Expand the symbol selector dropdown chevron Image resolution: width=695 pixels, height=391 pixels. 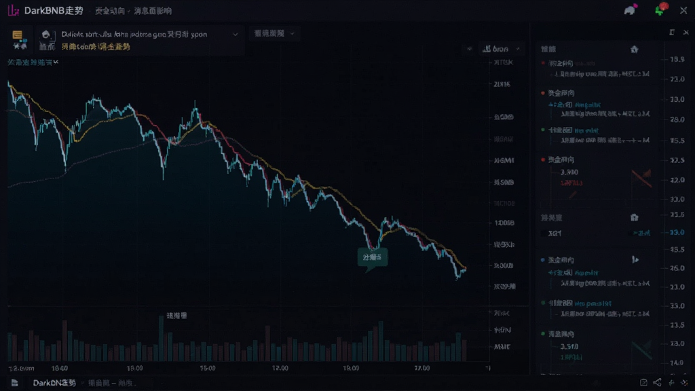click(236, 34)
